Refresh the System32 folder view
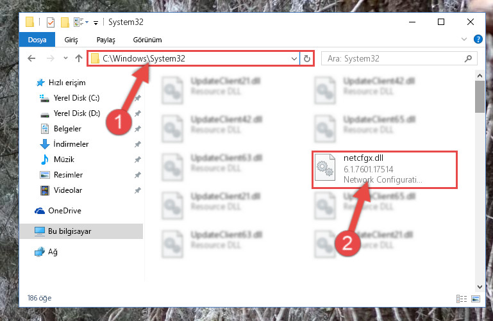Screen dimensions: 493x321 click(x=307, y=58)
